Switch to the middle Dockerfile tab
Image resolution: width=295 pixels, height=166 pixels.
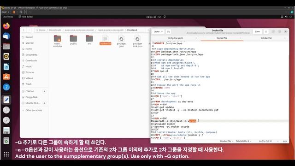click(x=222, y=38)
